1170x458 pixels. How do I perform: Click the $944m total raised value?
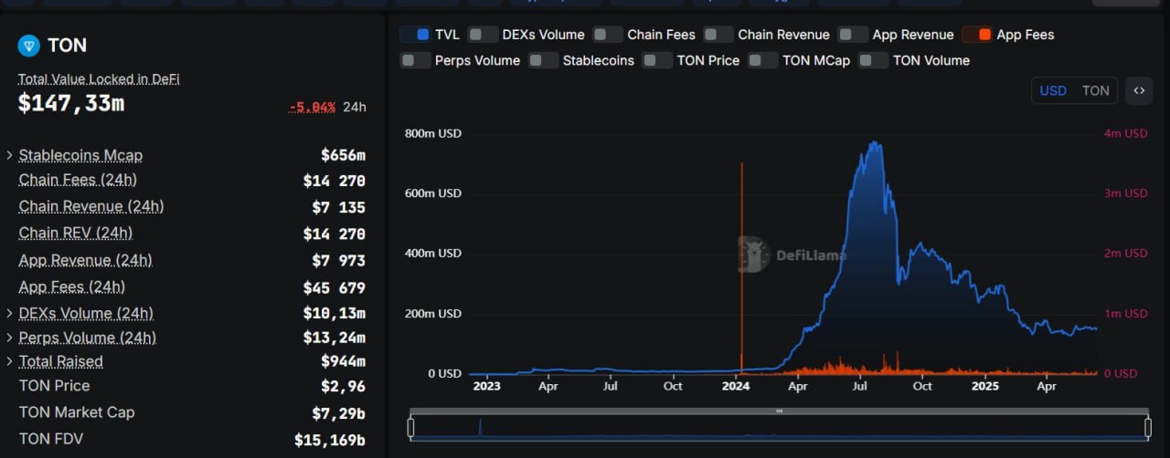click(x=343, y=361)
